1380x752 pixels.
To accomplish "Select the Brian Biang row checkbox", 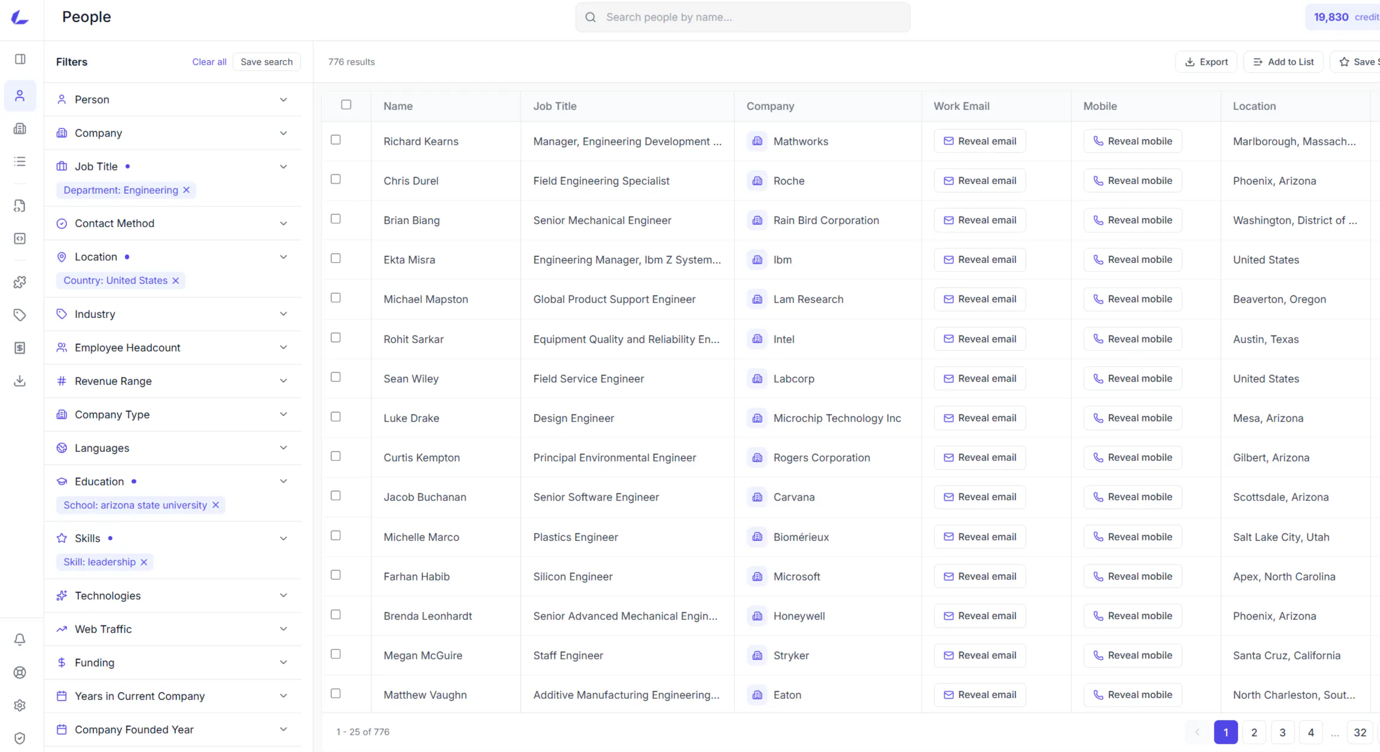I will (336, 219).
